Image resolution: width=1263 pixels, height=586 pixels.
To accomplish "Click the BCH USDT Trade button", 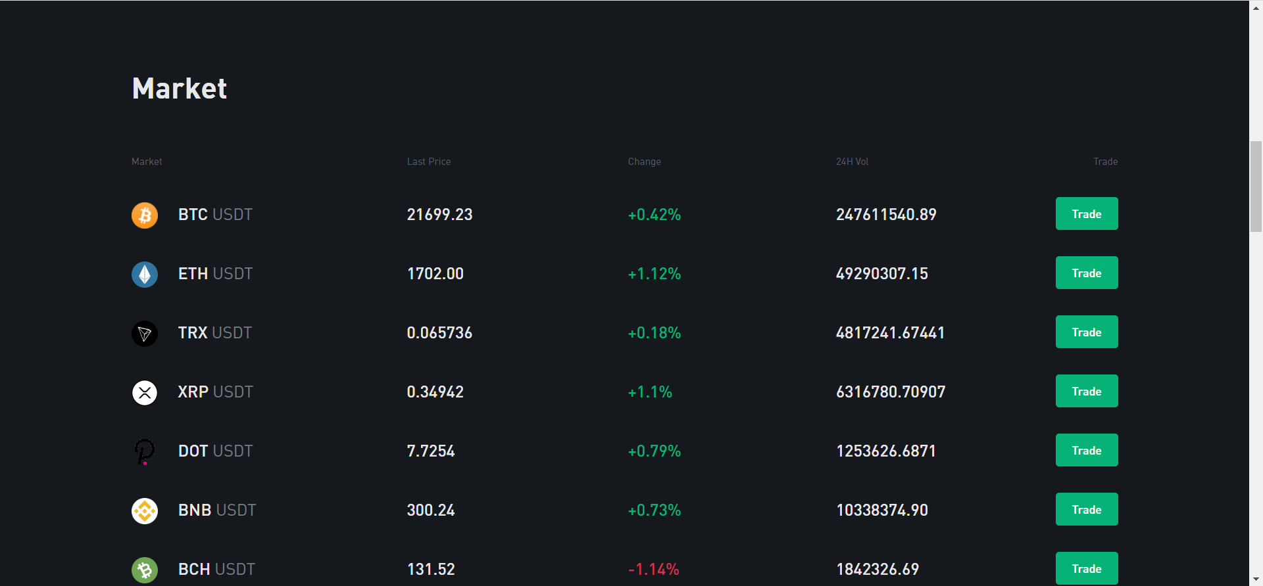I will (x=1087, y=568).
